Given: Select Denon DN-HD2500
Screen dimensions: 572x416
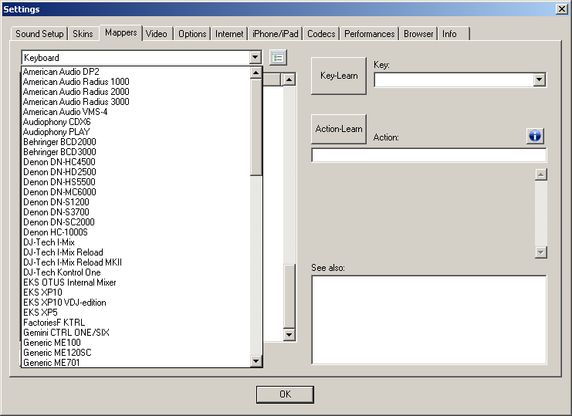Looking at the screenshot, I should pos(136,172).
